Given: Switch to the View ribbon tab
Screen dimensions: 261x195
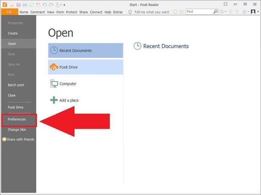Looking at the screenshot, I should pyautogui.click(x=51, y=12).
